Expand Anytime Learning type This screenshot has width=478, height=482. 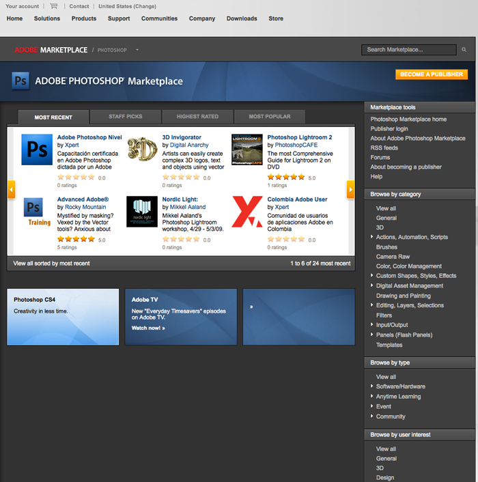(x=371, y=396)
